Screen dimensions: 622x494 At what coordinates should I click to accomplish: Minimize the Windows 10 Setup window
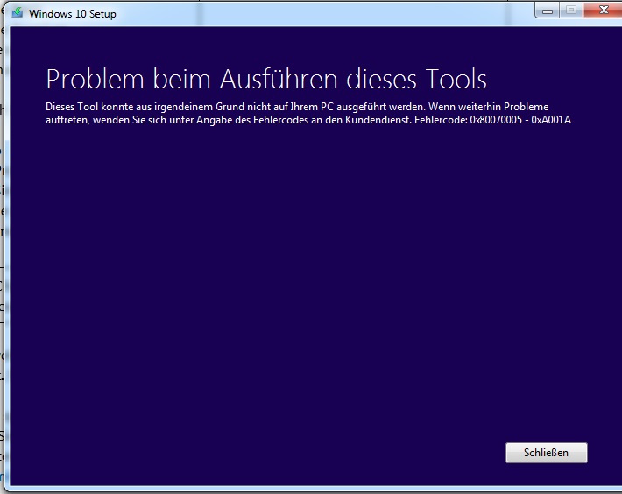[548, 11]
